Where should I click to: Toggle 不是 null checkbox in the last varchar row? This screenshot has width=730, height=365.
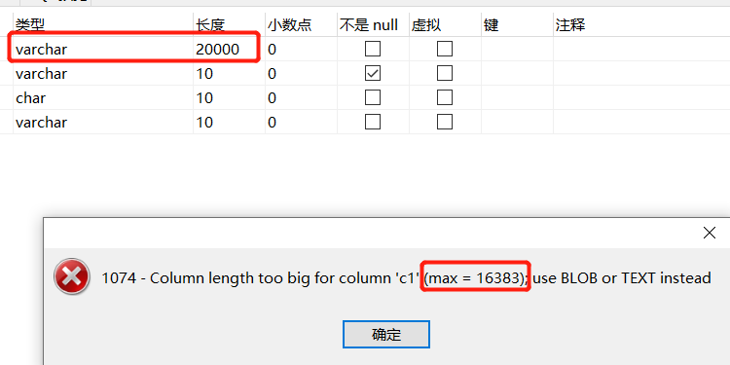pyautogui.click(x=373, y=122)
